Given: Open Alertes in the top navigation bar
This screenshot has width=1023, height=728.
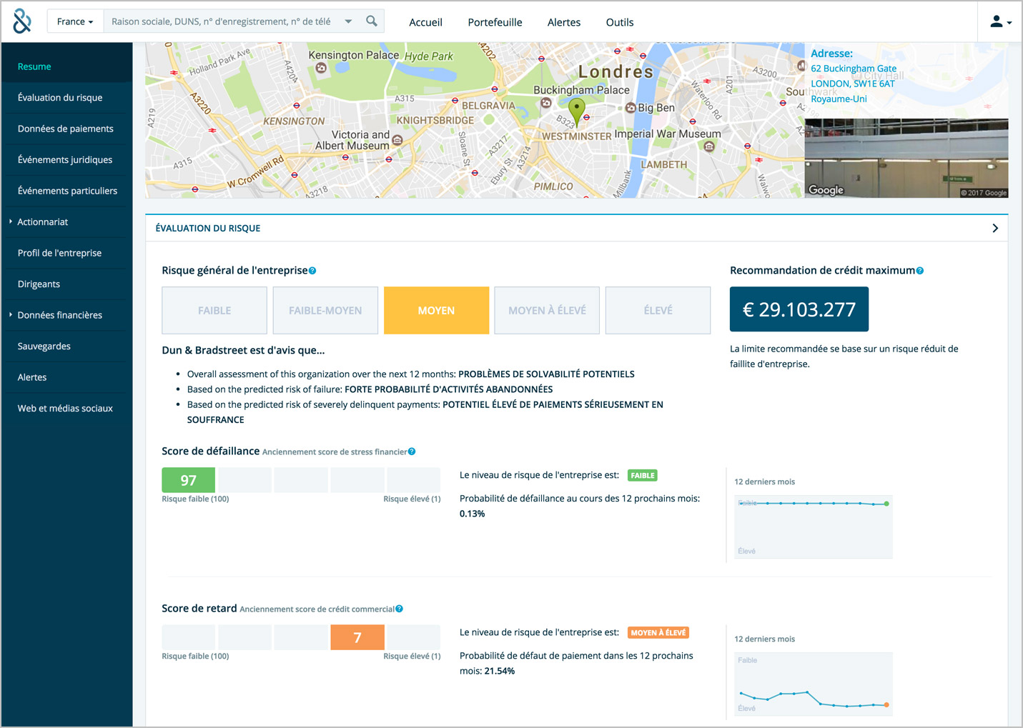Looking at the screenshot, I should pyautogui.click(x=564, y=22).
